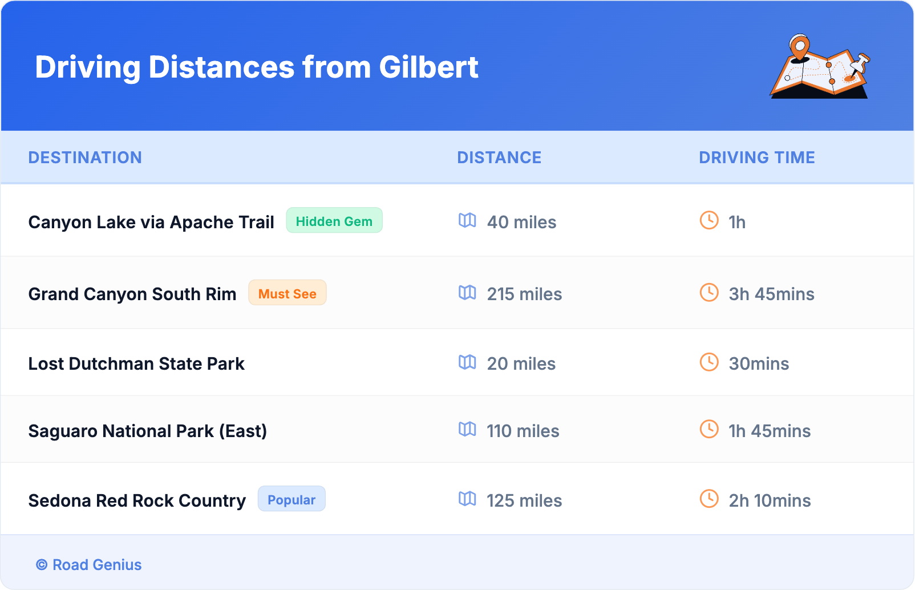
Task: Click the clock icon beside 30mins
Action: coord(709,362)
